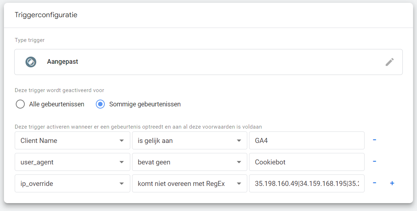
Task: Click the Cookiebot value input field
Action: click(306, 162)
